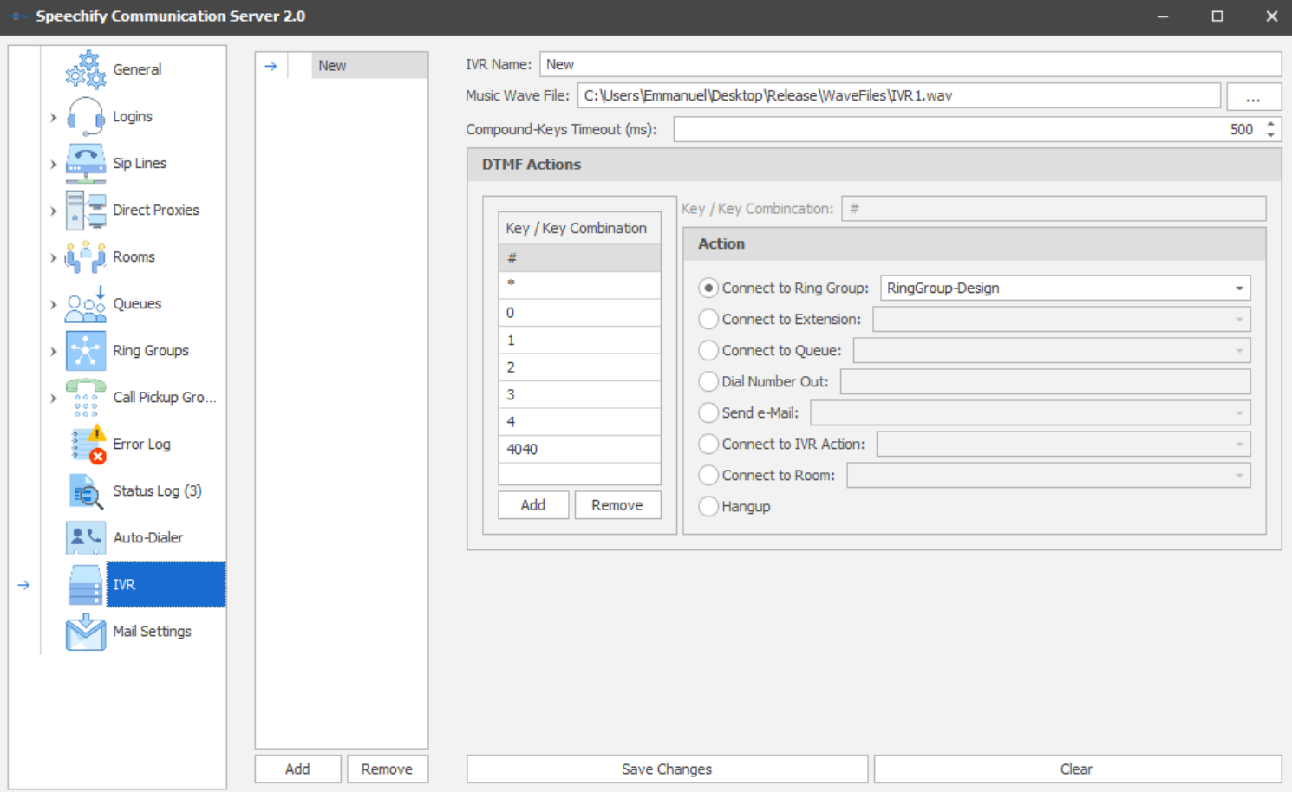Decrease the Compound-Keys Timeout value
The height and width of the screenshot is (792, 1292).
coord(1271,135)
